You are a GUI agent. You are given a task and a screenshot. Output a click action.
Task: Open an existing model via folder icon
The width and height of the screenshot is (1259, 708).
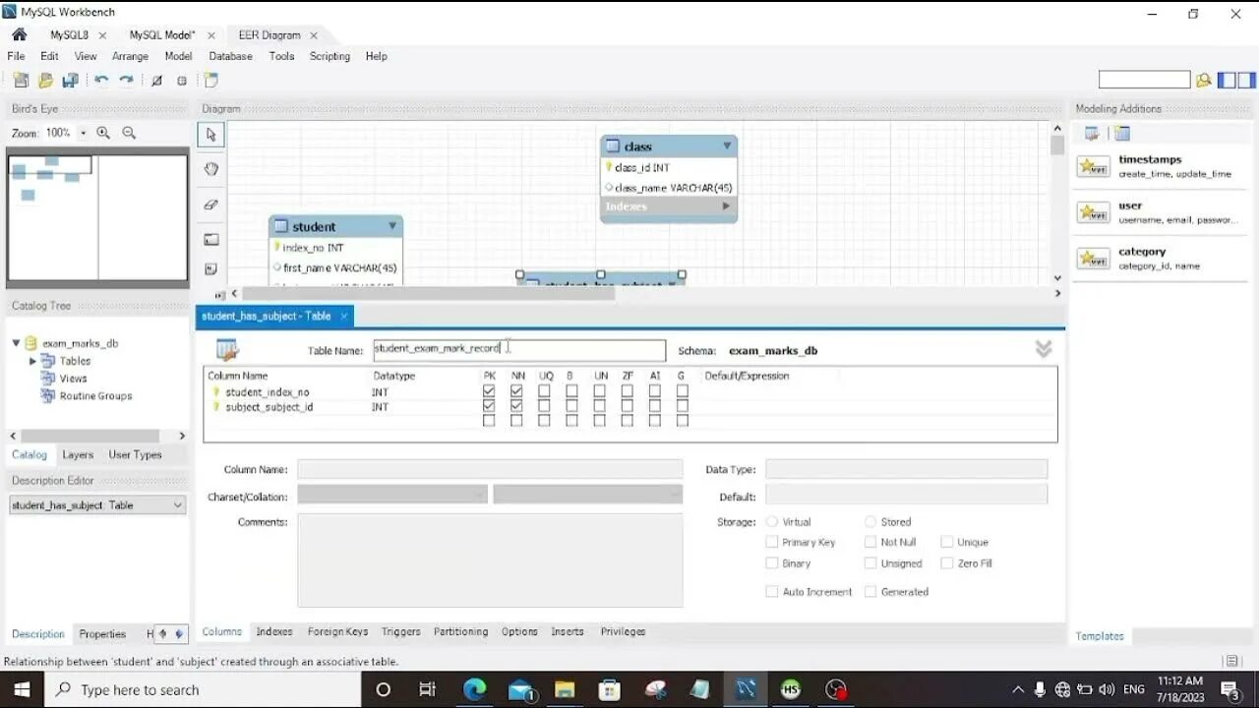45,81
